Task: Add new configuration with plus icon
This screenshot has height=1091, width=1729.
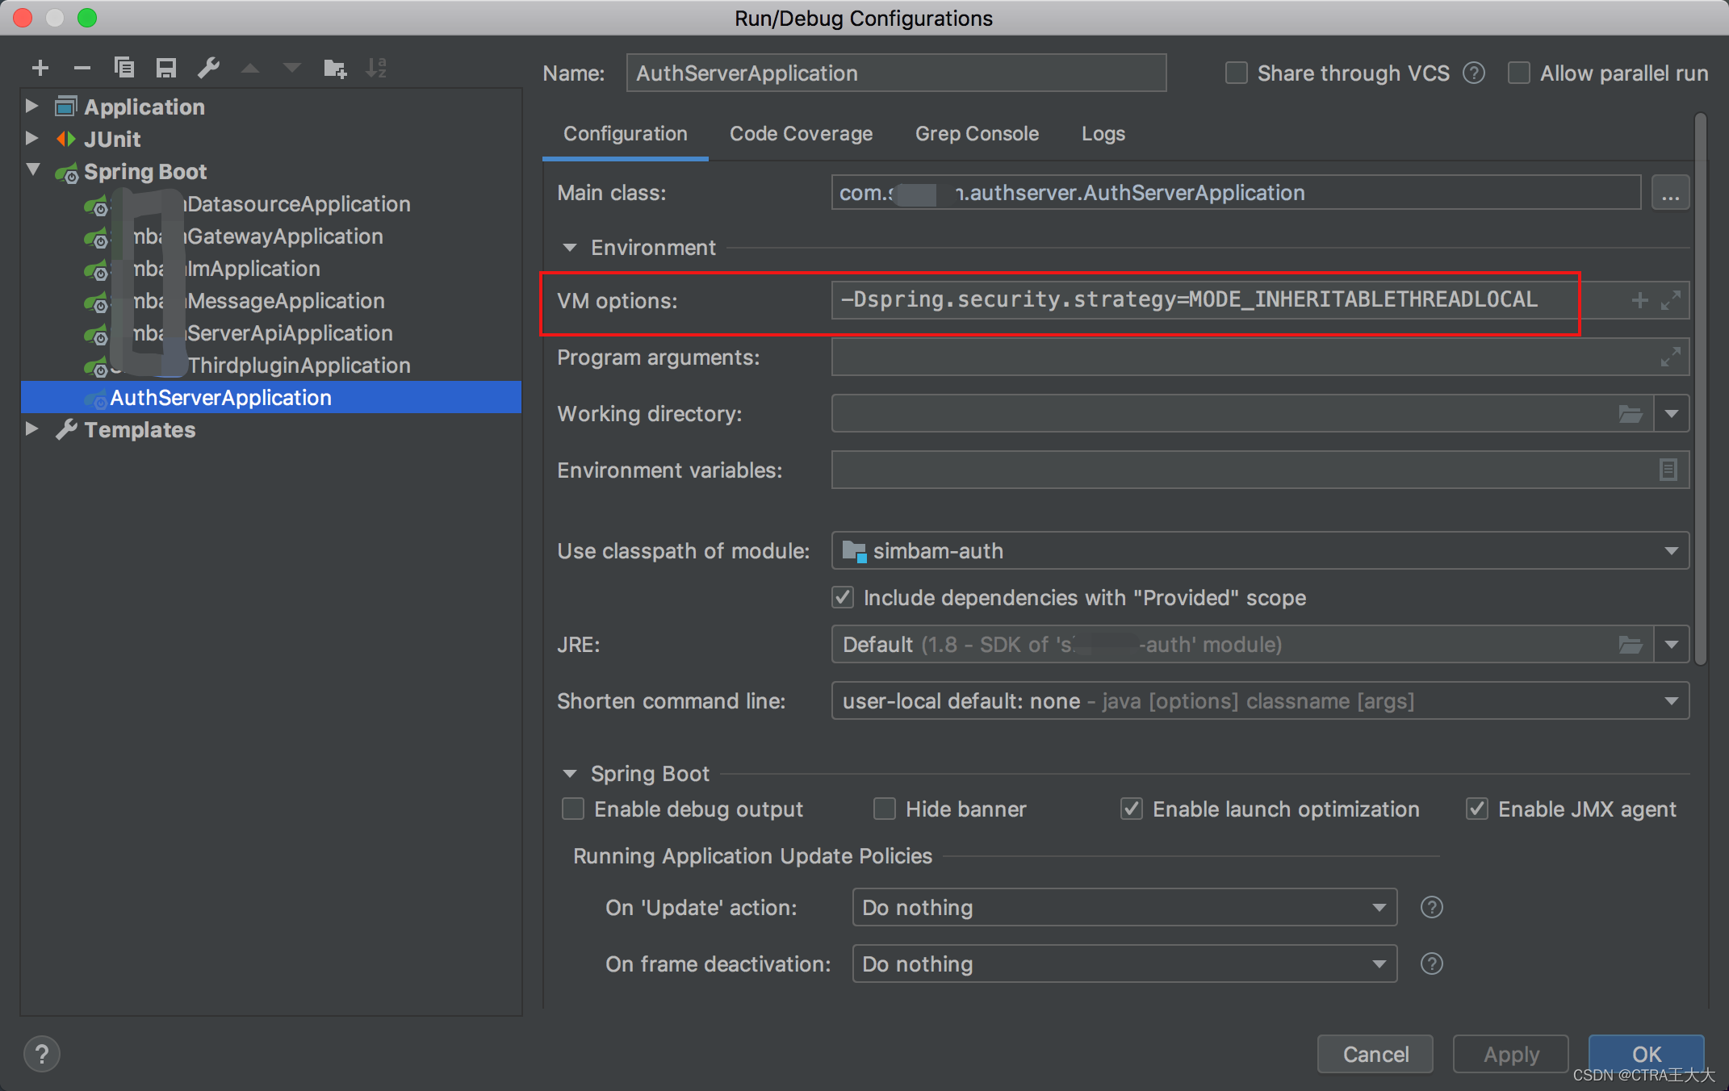Action: coord(40,69)
